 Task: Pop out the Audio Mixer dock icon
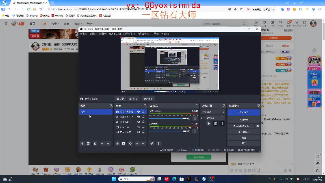197,106
